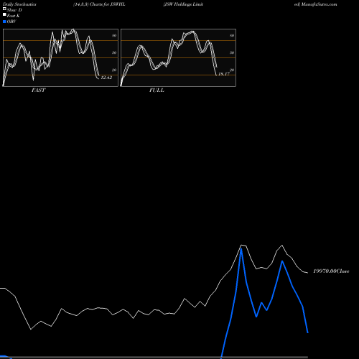Viewport: 359px width, 359px height.
Task: Click the 80 level label in FAST chart
Action: pyautogui.click(x=114, y=35)
